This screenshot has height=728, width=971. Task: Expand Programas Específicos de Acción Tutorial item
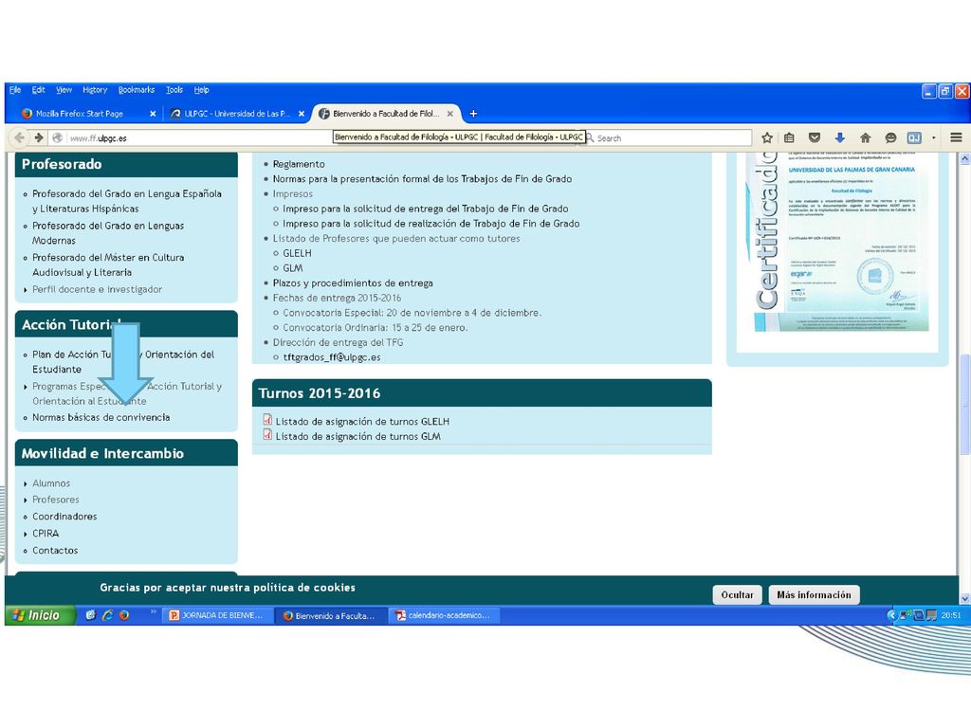(127, 393)
